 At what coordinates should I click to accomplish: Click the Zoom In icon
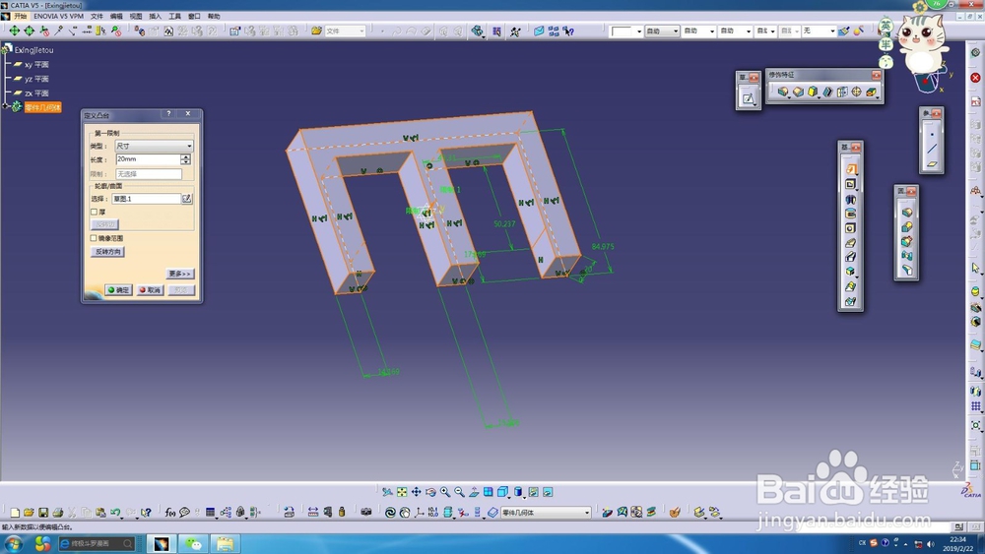click(x=445, y=492)
